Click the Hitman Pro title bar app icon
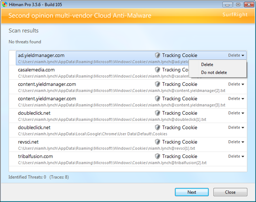Viewport: 256px width, 202px height. (5, 5)
